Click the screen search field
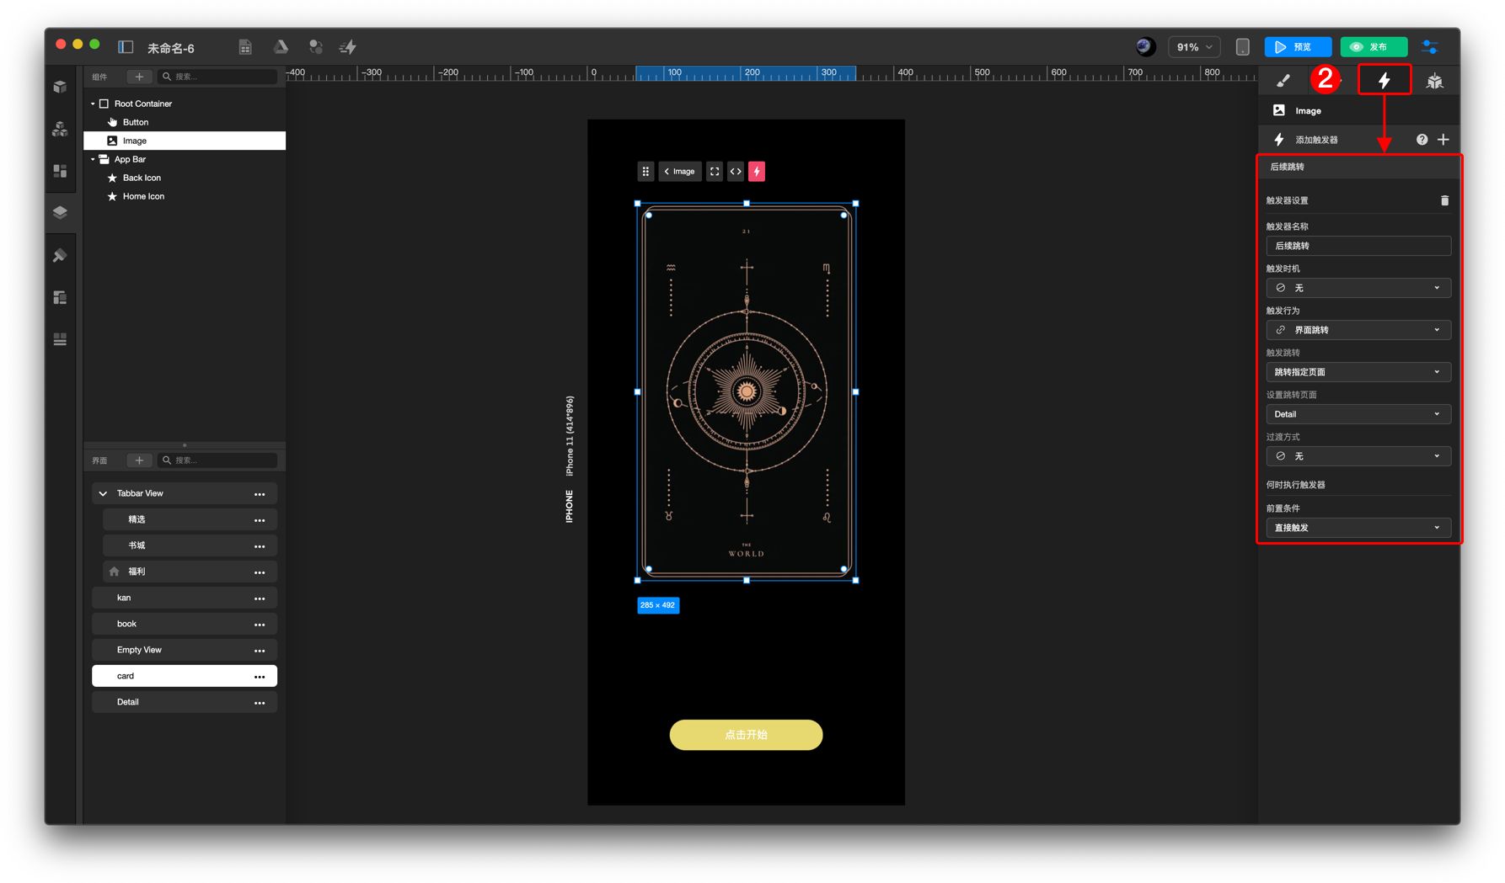Viewport: 1505px width, 883px height. 217,460
